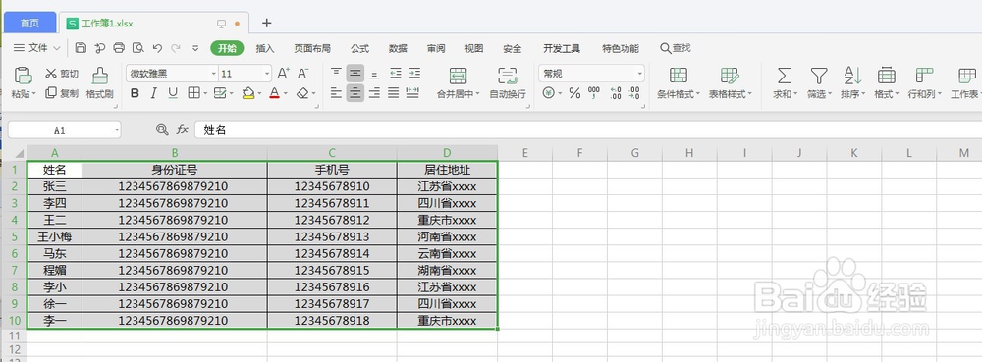Switch to the 插入 ribbon tab

tap(265, 48)
